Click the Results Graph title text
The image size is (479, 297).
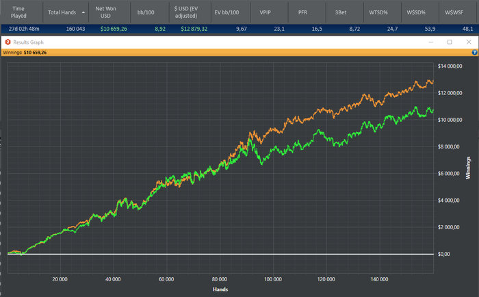[29, 42]
